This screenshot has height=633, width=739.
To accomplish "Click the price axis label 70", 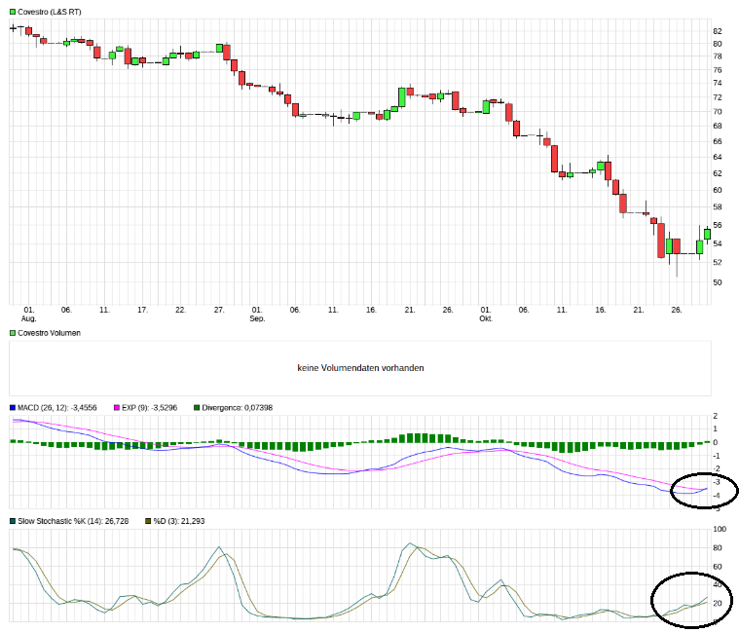I will click(x=718, y=112).
